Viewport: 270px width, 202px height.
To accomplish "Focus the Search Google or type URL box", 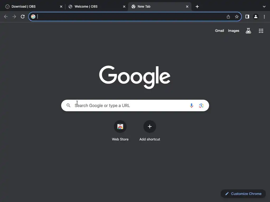I will (135, 105).
